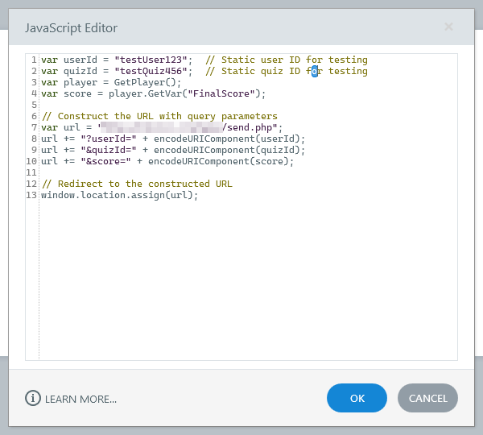Image resolution: width=483 pixels, height=435 pixels.
Task: Click the empty area below the code
Action: click(242, 282)
